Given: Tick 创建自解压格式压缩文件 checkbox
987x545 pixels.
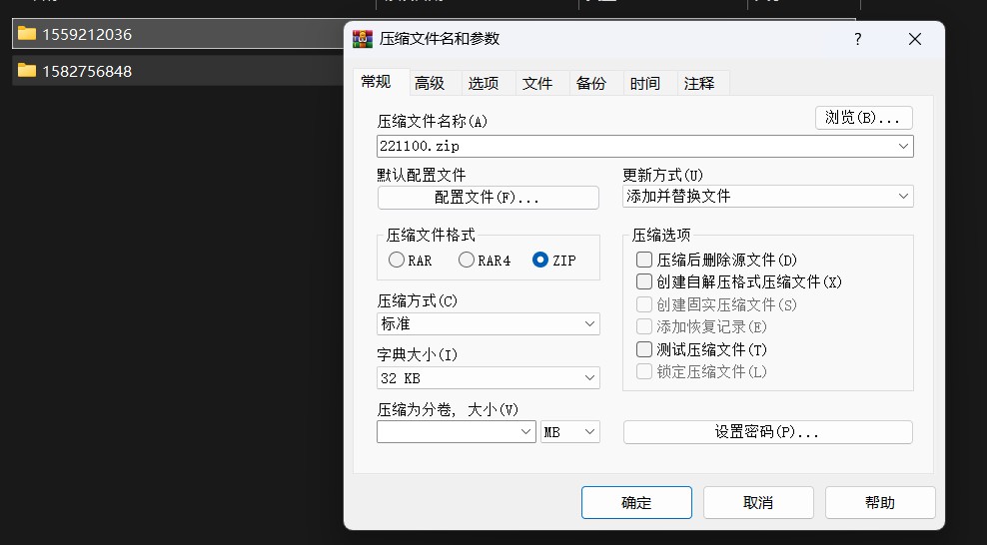Looking at the screenshot, I should pos(644,281).
